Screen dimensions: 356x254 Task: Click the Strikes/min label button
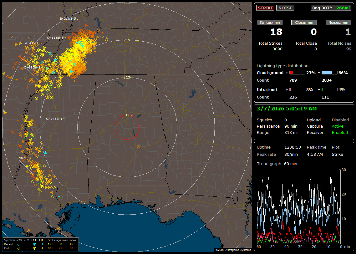pyautogui.click(x=270, y=23)
